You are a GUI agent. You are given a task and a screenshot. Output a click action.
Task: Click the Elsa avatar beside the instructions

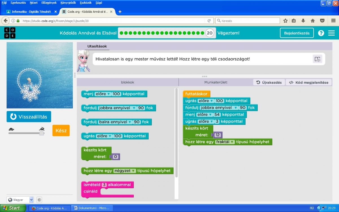click(83, 61)
